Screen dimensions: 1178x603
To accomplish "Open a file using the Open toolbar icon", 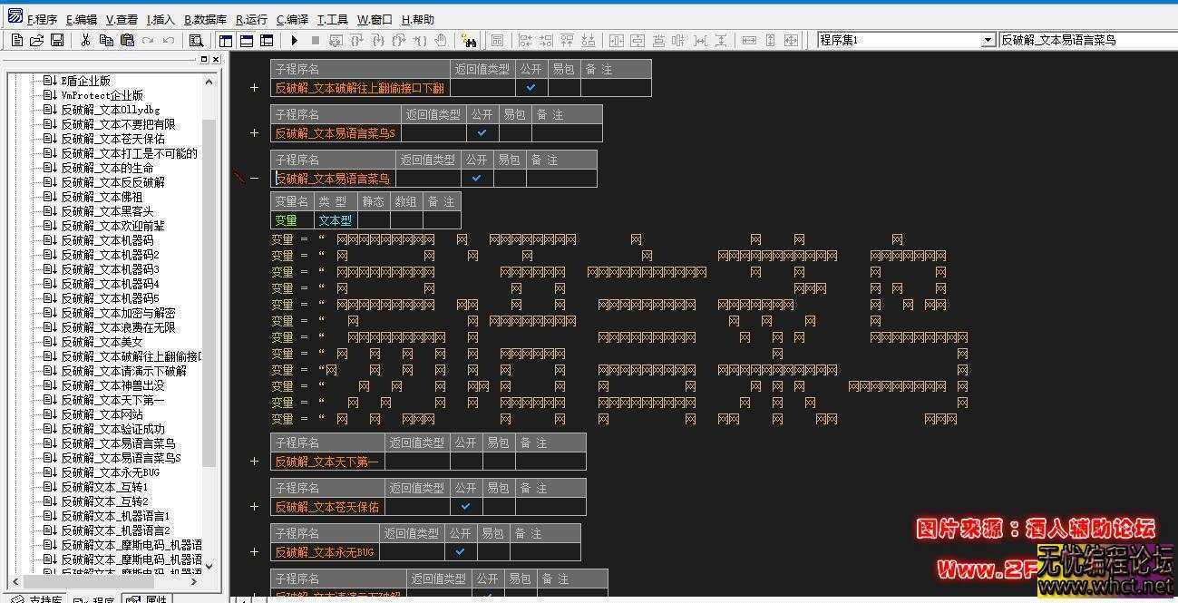I will point(35,40).
